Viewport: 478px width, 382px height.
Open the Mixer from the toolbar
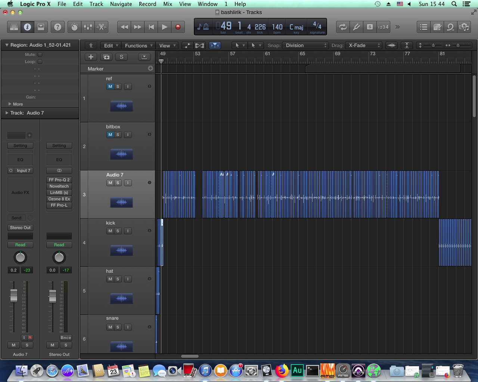88,27
